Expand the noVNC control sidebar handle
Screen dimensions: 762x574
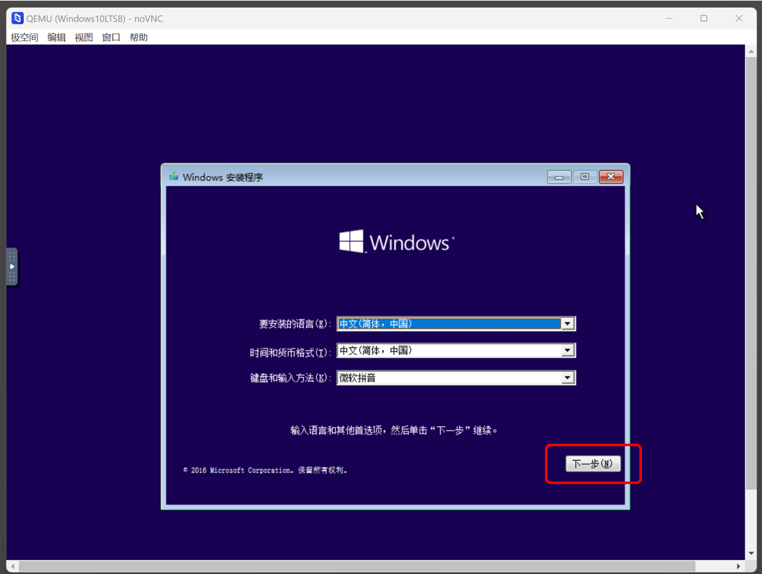click(12, 266)
